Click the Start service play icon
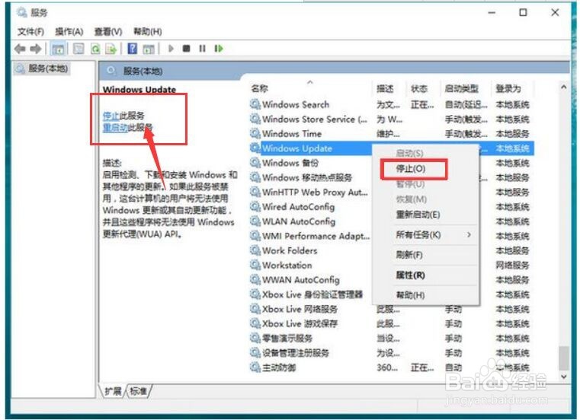 pyautogui.click(x=171, y=49)
